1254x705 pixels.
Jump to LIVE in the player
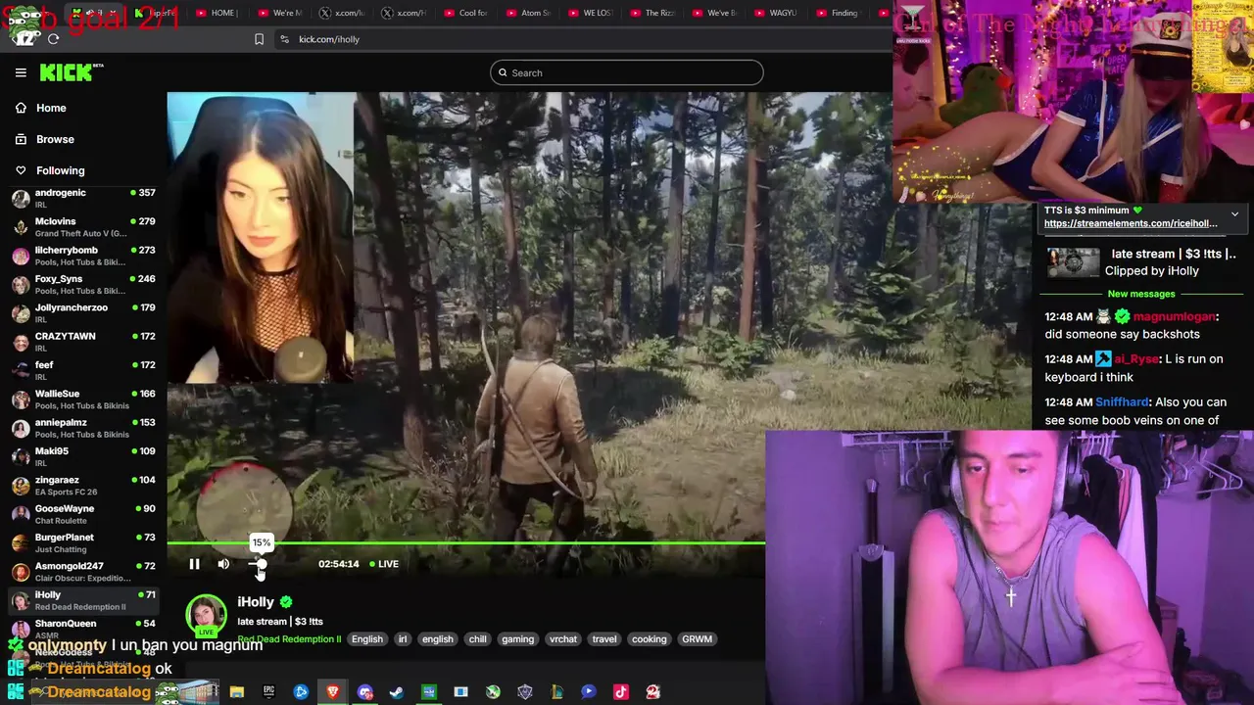tap(384, 564)
